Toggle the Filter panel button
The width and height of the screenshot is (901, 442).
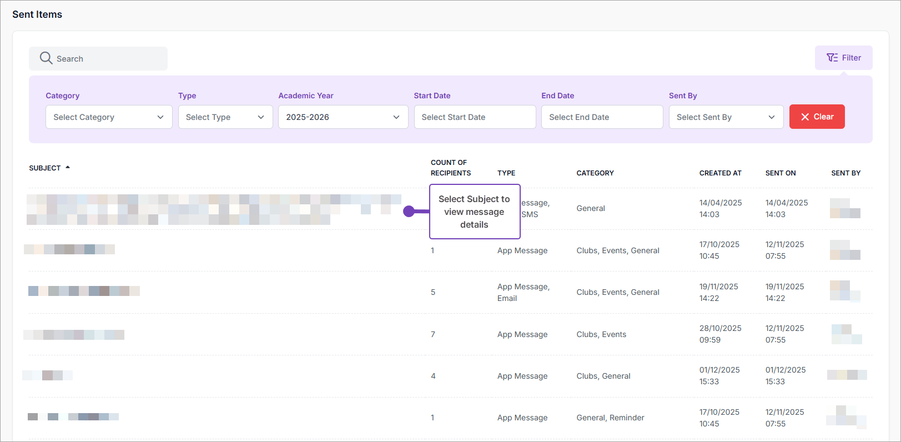coord(843,58)
